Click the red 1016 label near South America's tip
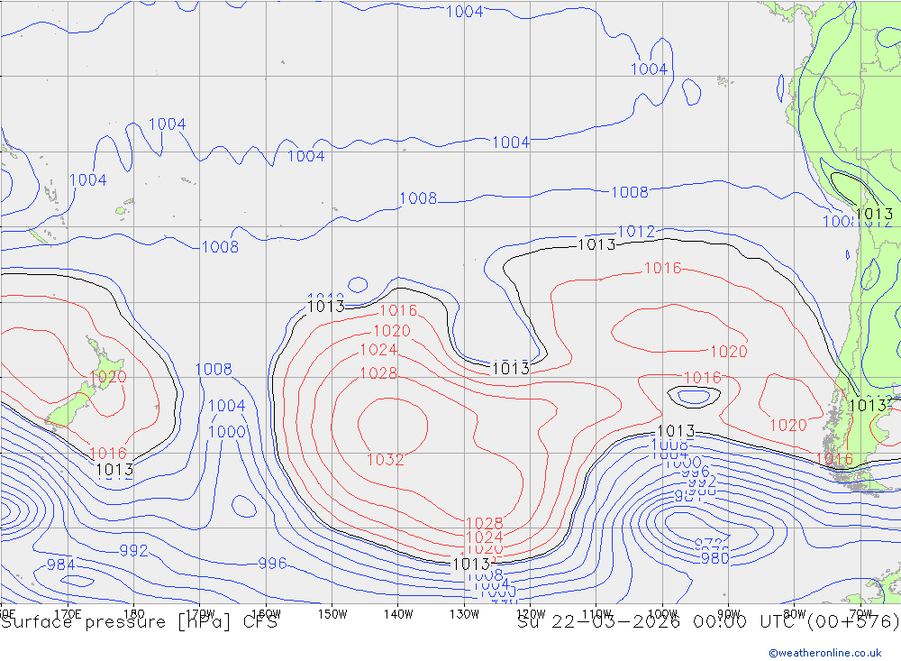This screenshot has height=661, width=901. pos(834,459)
